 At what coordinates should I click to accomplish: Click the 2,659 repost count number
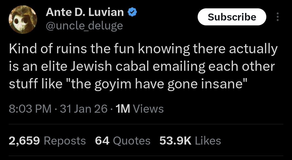(x=24, y=141)
